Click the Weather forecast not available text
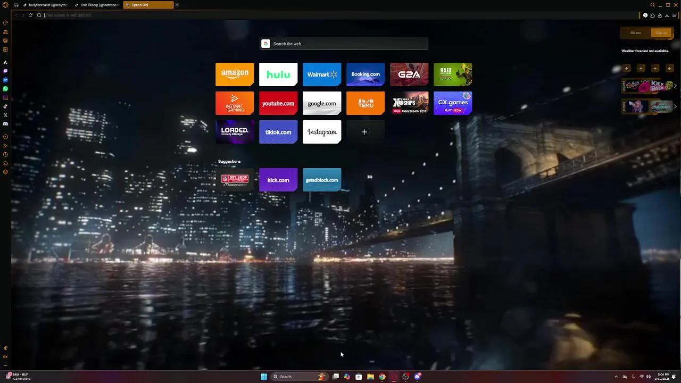This screenshot has height=383, width=681. [645, 51]
